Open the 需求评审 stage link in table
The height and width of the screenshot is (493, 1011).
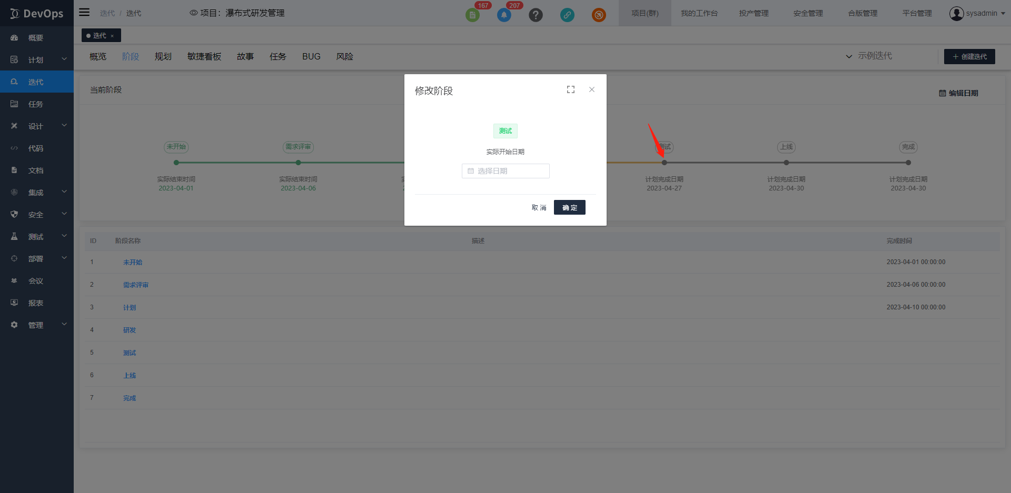pos(136,285)
